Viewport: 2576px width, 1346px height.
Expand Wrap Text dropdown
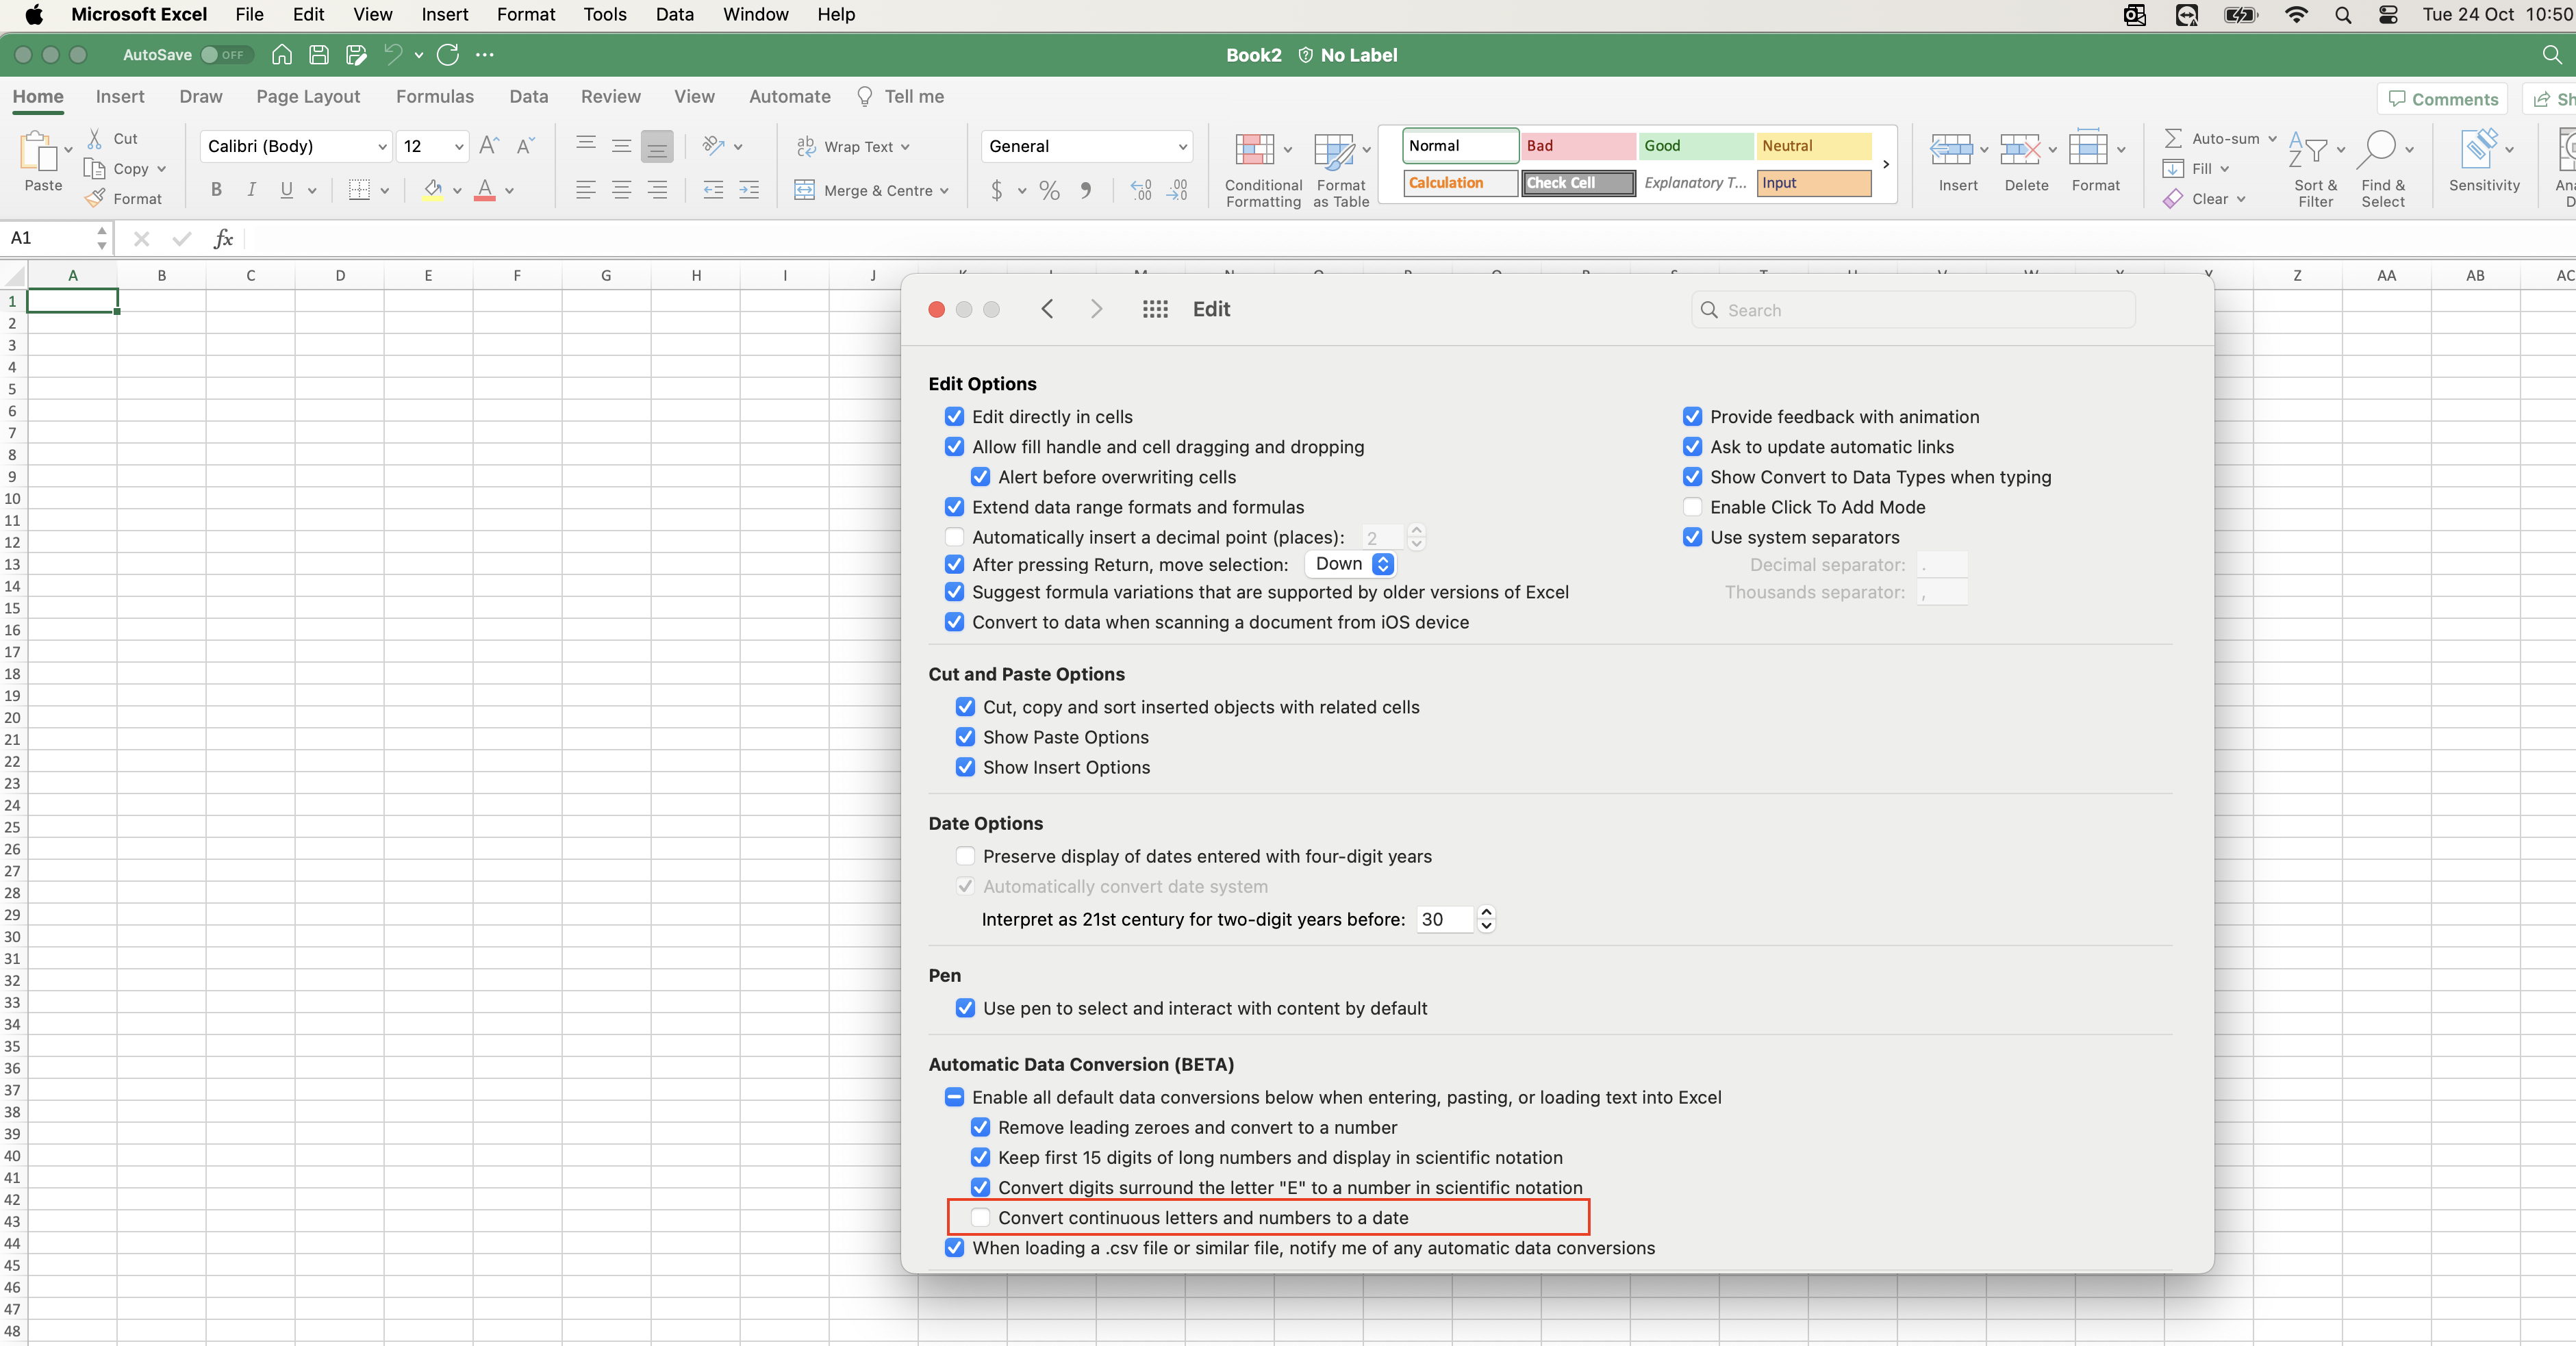tap(905, 146)
